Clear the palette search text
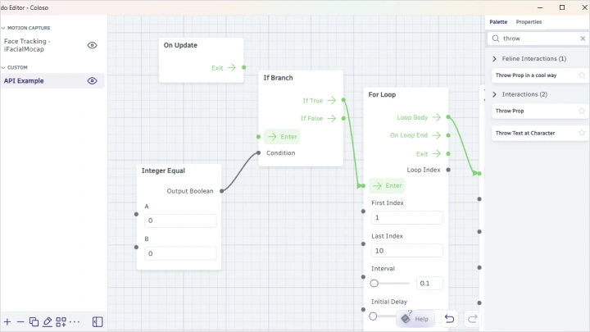The height and width of the screenshot is (332, 590). (x=582, y=39)
